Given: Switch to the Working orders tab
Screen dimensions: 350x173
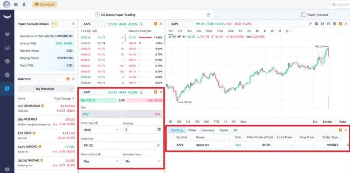Looking at the screenshot, I should coord(177,130).
